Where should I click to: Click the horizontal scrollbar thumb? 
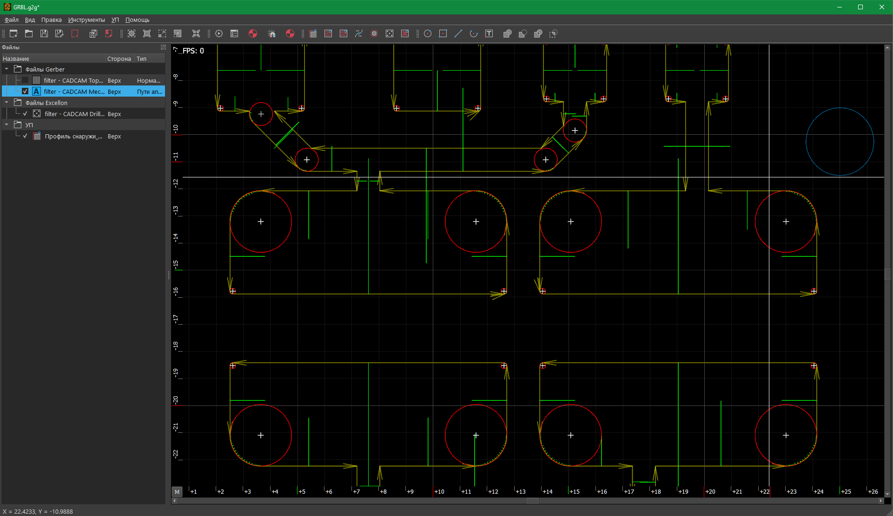tap(532, 501)
